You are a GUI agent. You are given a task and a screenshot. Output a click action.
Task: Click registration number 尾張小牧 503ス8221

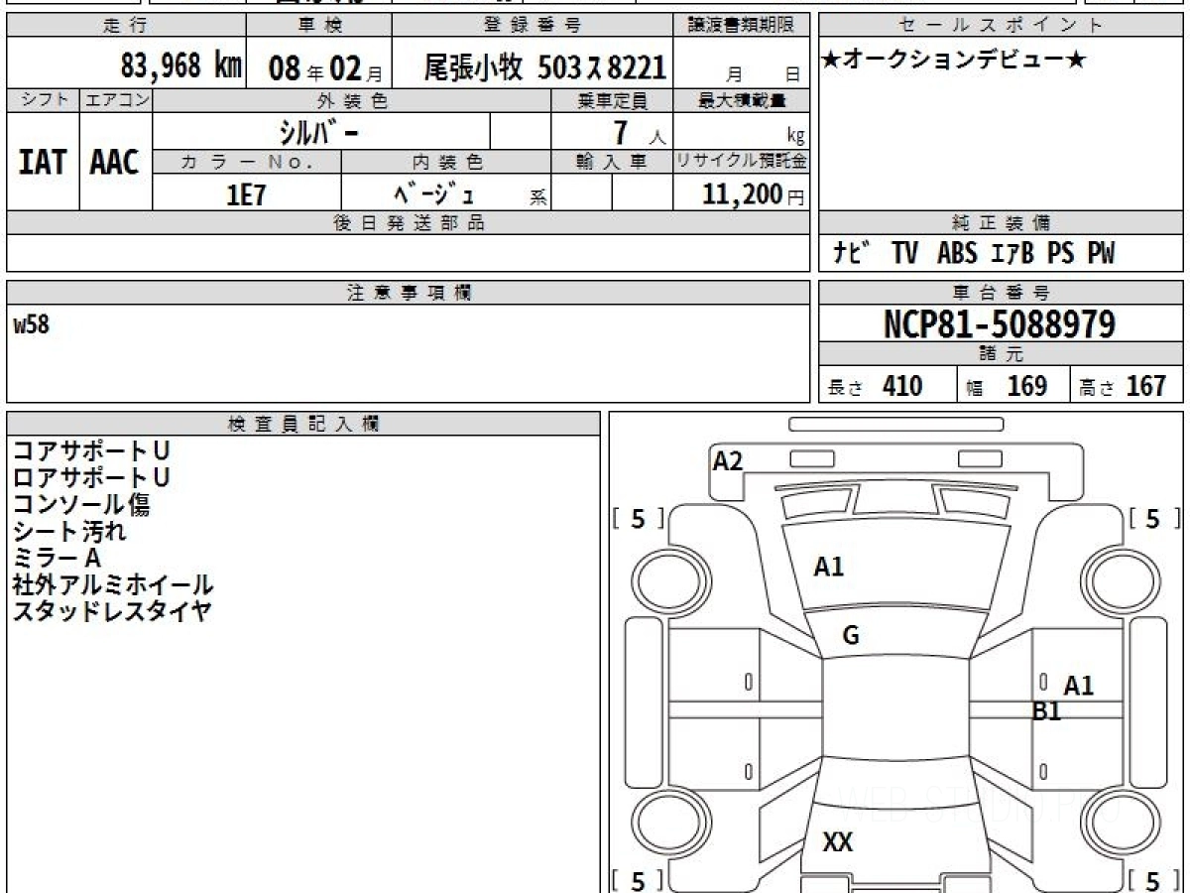click(x=544, y=67)
